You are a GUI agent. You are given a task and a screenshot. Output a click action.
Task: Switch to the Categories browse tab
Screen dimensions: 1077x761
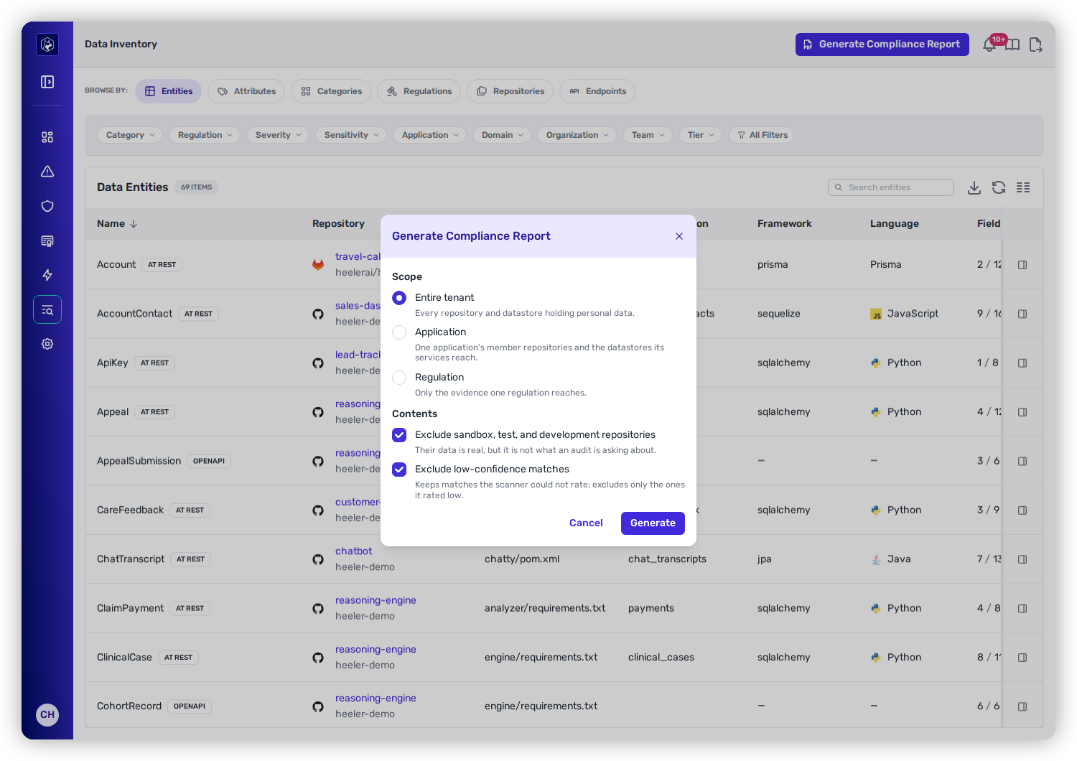point(331,91)
